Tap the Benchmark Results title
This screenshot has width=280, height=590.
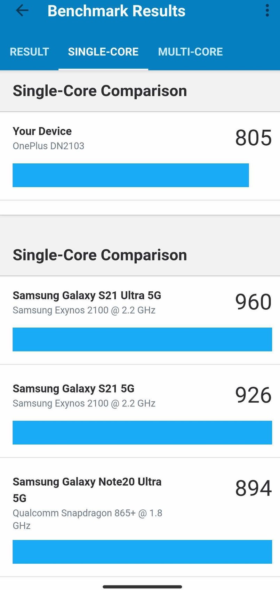click(116, 10)
